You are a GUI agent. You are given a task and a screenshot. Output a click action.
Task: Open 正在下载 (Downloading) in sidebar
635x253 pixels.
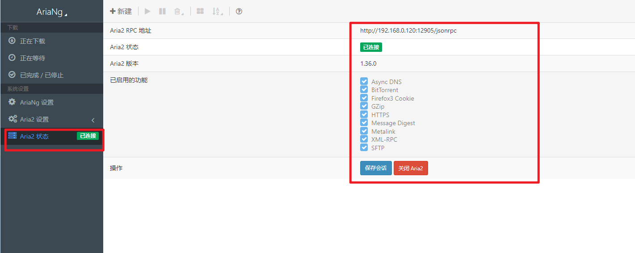(51, 41)
